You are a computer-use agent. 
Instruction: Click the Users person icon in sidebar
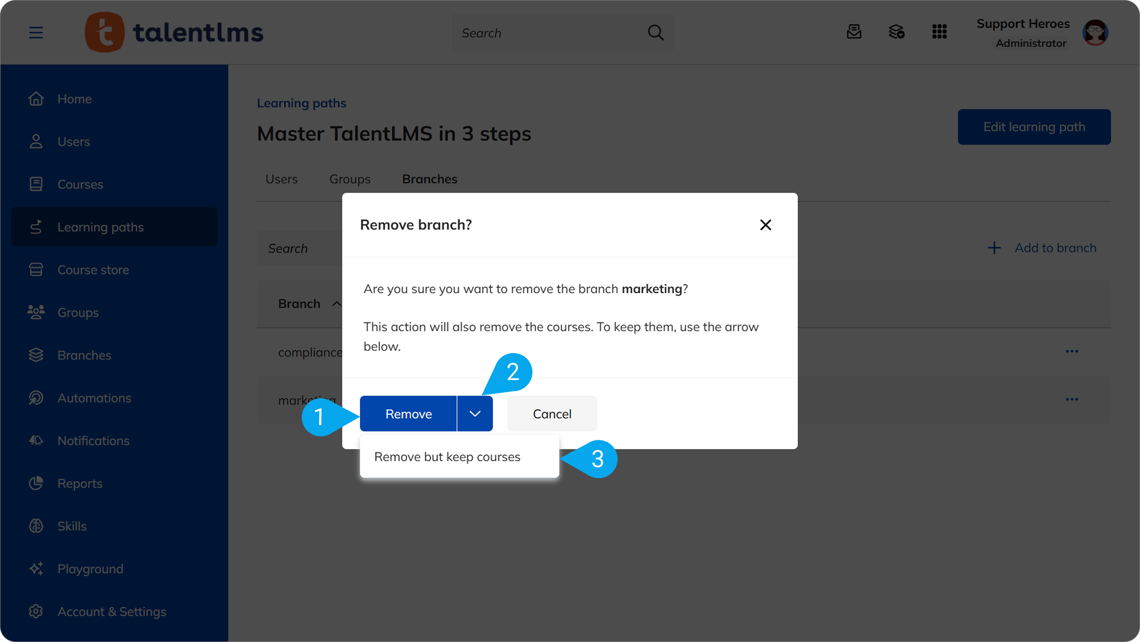point(36,142)
